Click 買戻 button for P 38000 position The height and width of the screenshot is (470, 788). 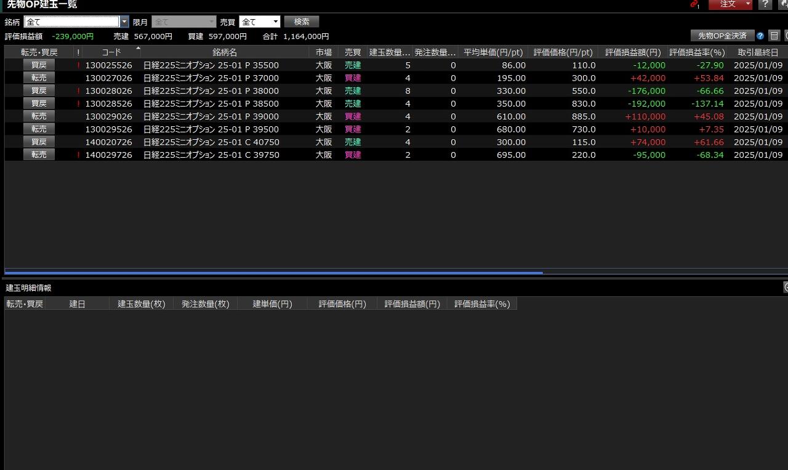[x=39, y=91]
